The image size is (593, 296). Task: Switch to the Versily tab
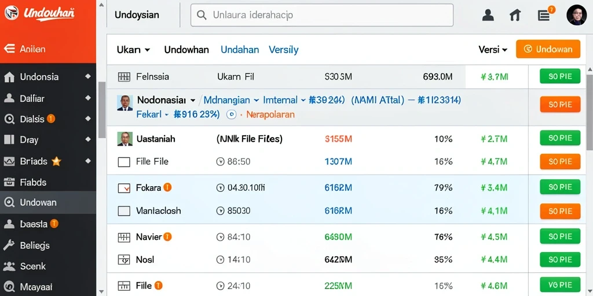[x=284, y=50]
